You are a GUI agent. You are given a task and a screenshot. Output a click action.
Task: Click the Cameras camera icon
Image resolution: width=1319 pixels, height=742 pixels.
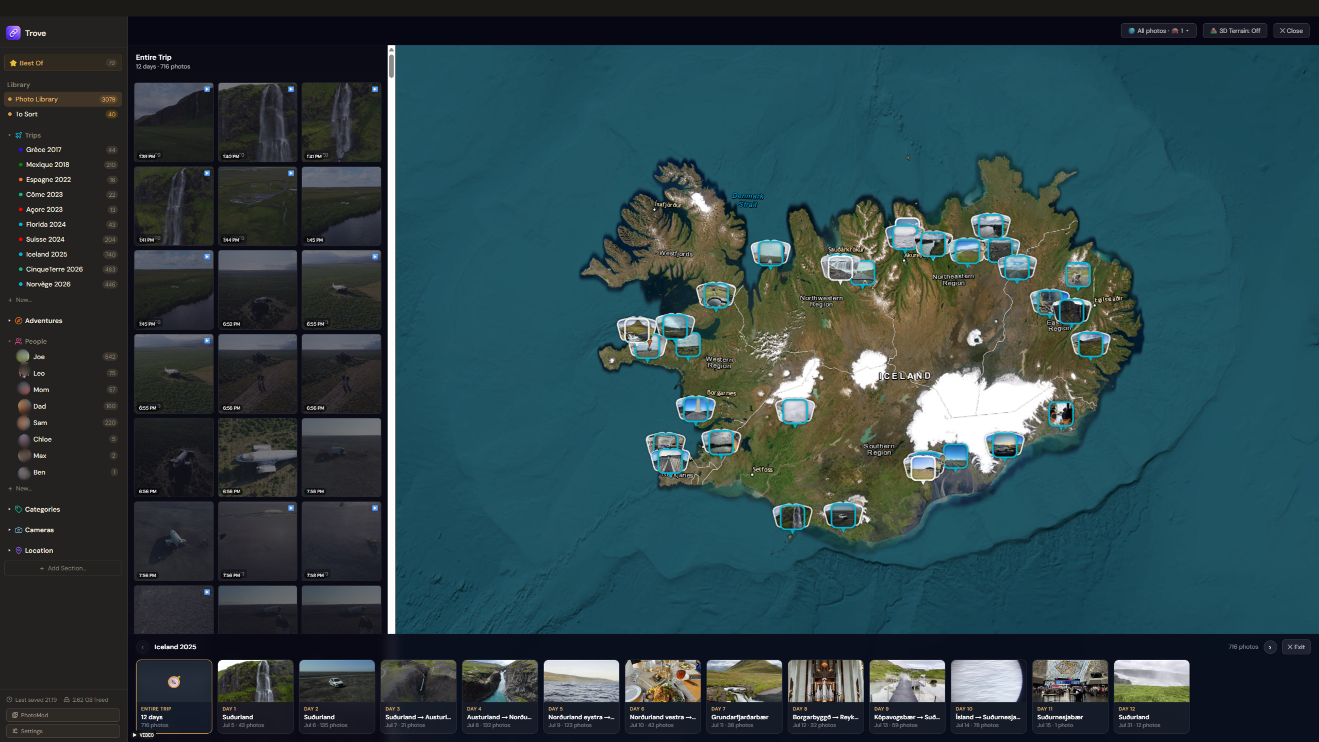tap(19, 530)
